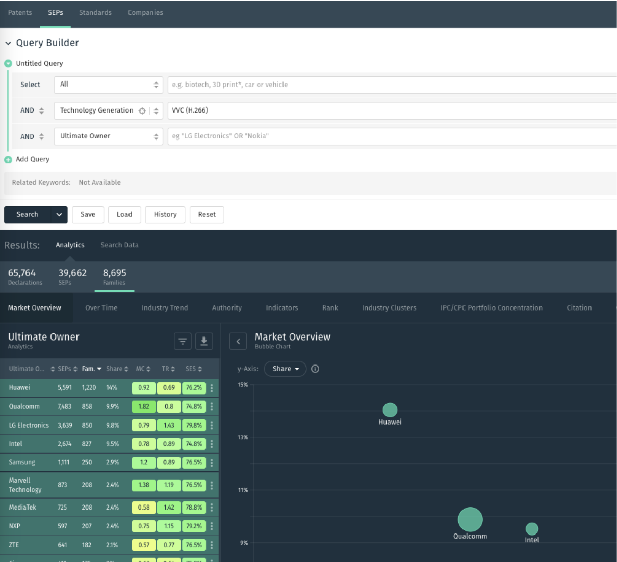Open the Industry Clusters tab
The image size is (617, 562).
[x=389, y=308]
